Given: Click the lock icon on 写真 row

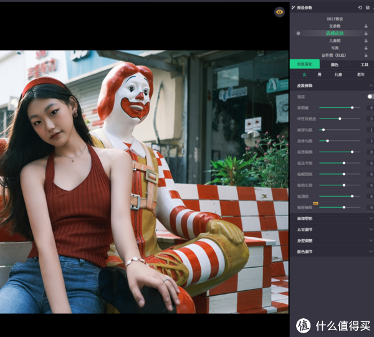Looking at the screenshot, I should [x=366, y=48].
